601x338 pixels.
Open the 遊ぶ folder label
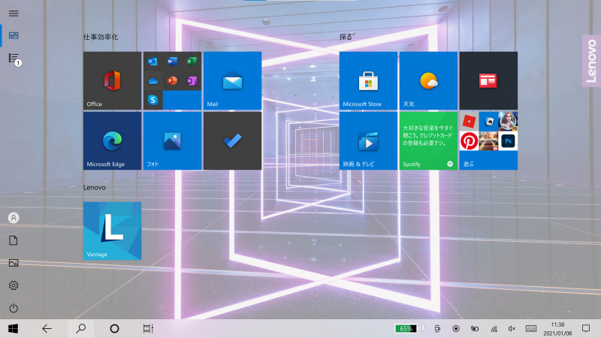point(468,164)
